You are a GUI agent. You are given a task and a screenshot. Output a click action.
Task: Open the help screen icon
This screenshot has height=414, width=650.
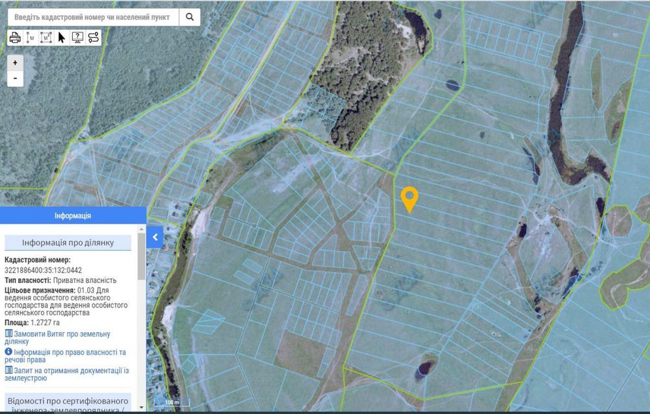[77, 38]
